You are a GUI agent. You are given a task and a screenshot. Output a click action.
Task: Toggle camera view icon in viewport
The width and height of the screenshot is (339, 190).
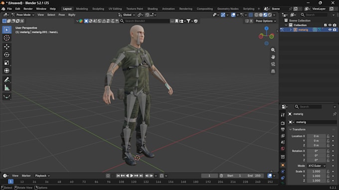pyautogui.click(x=273, y=64)
